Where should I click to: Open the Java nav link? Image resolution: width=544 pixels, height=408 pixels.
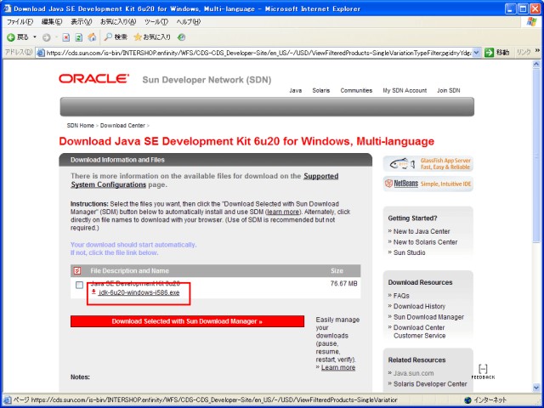[296, 91]
